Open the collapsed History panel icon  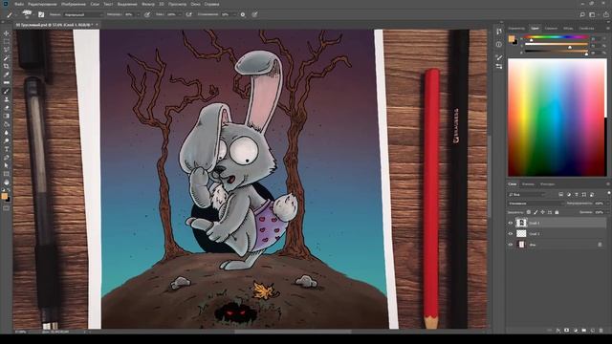(x=499, y=32)
